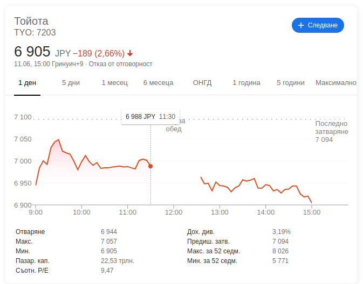The image size is (363, 284).
Task: Click the orange data point on chart
Action: (x=150, y=166)
